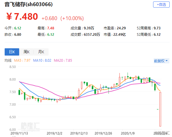This screenshot has width=172, height=137.
Task: Click 成交额 value 6357.20万
Action: [92, 35]
